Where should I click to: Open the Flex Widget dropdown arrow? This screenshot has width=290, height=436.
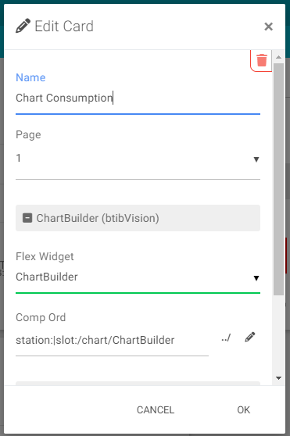click(x=256, y=278)
